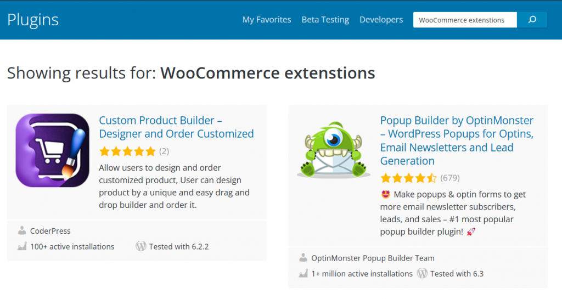
Task: Open Popup Builder by OptinMonster title link
Action: coord(457,140)
